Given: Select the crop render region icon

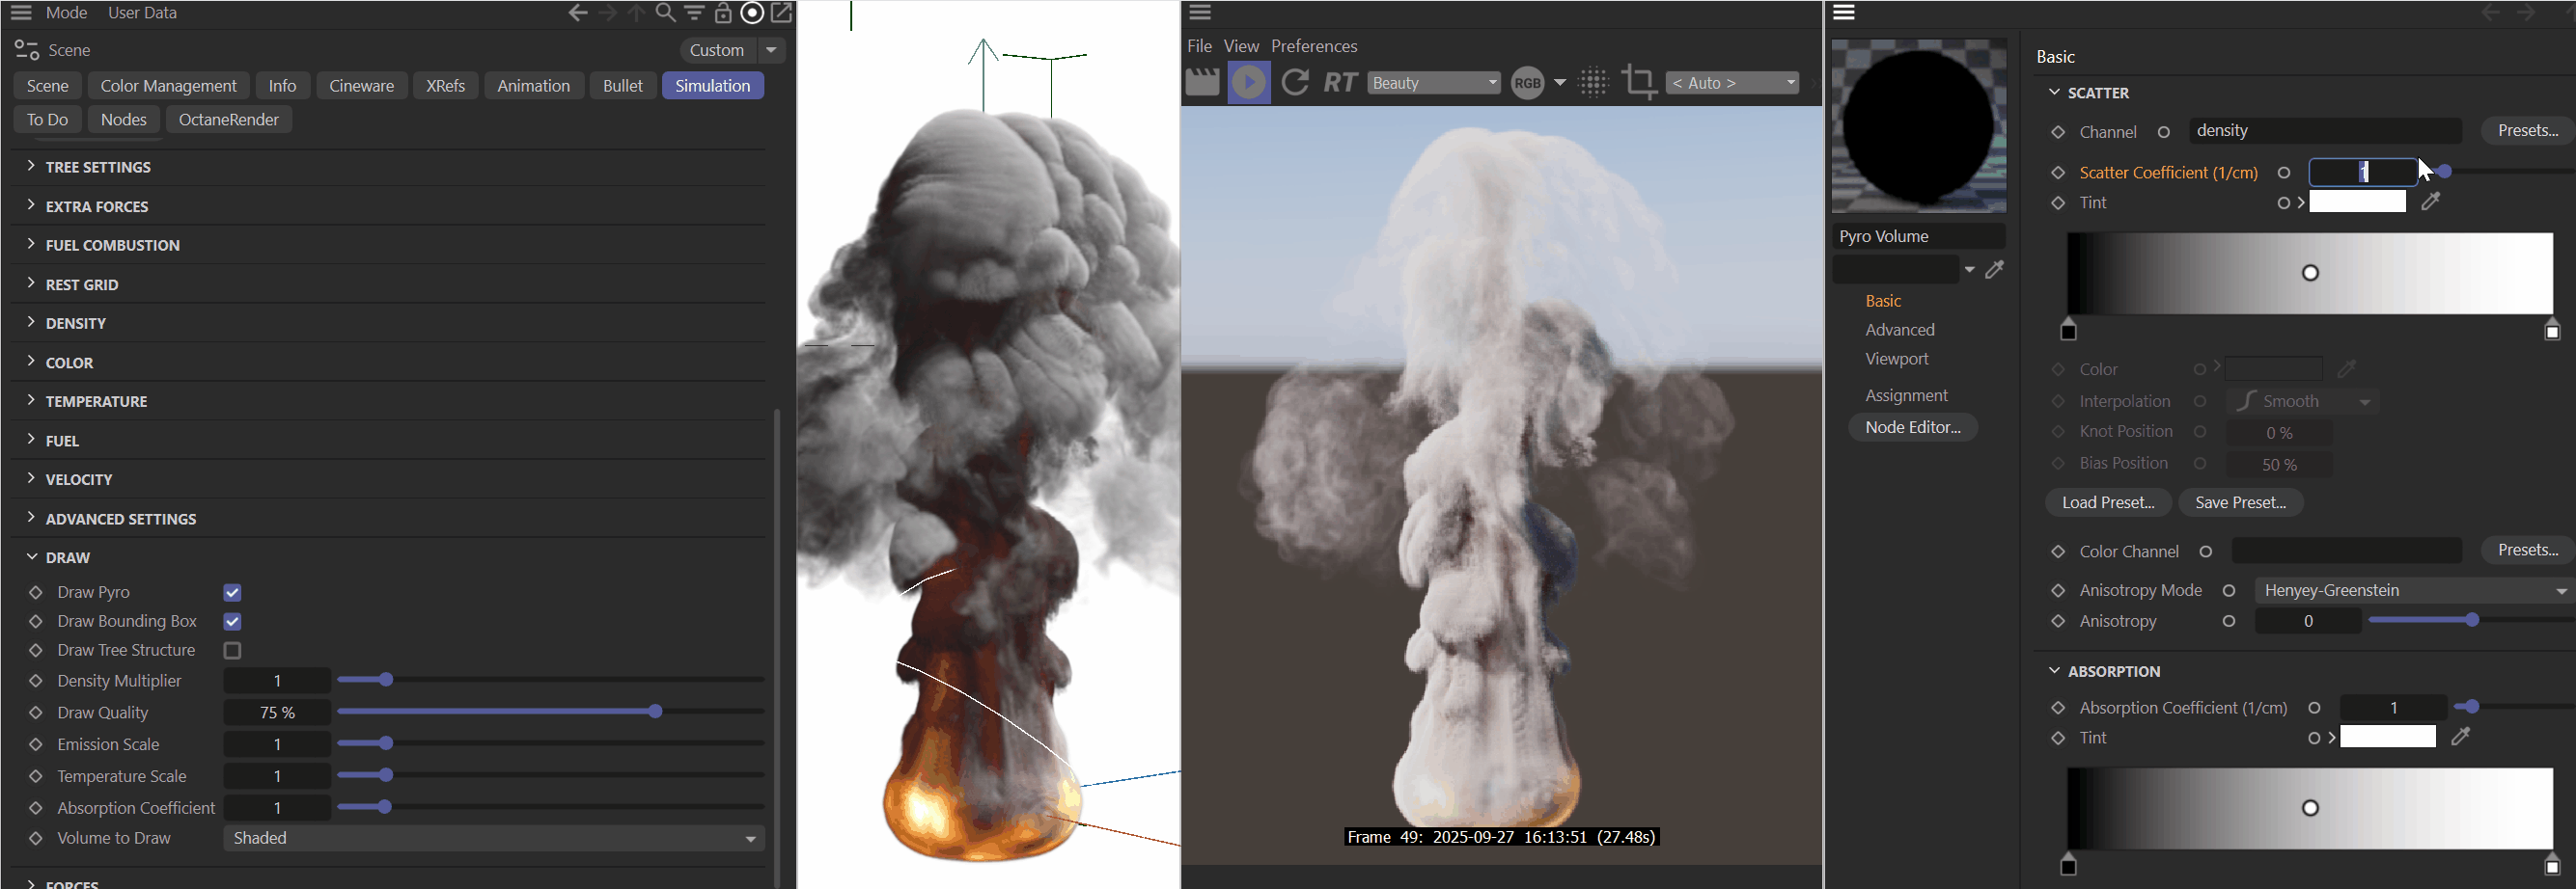Looking at the screenshot, I should pyautogui.click(x=1638, y=83).
